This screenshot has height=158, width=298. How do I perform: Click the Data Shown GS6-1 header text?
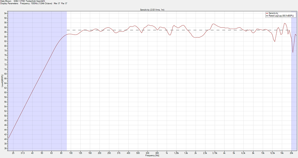point(22,1)
